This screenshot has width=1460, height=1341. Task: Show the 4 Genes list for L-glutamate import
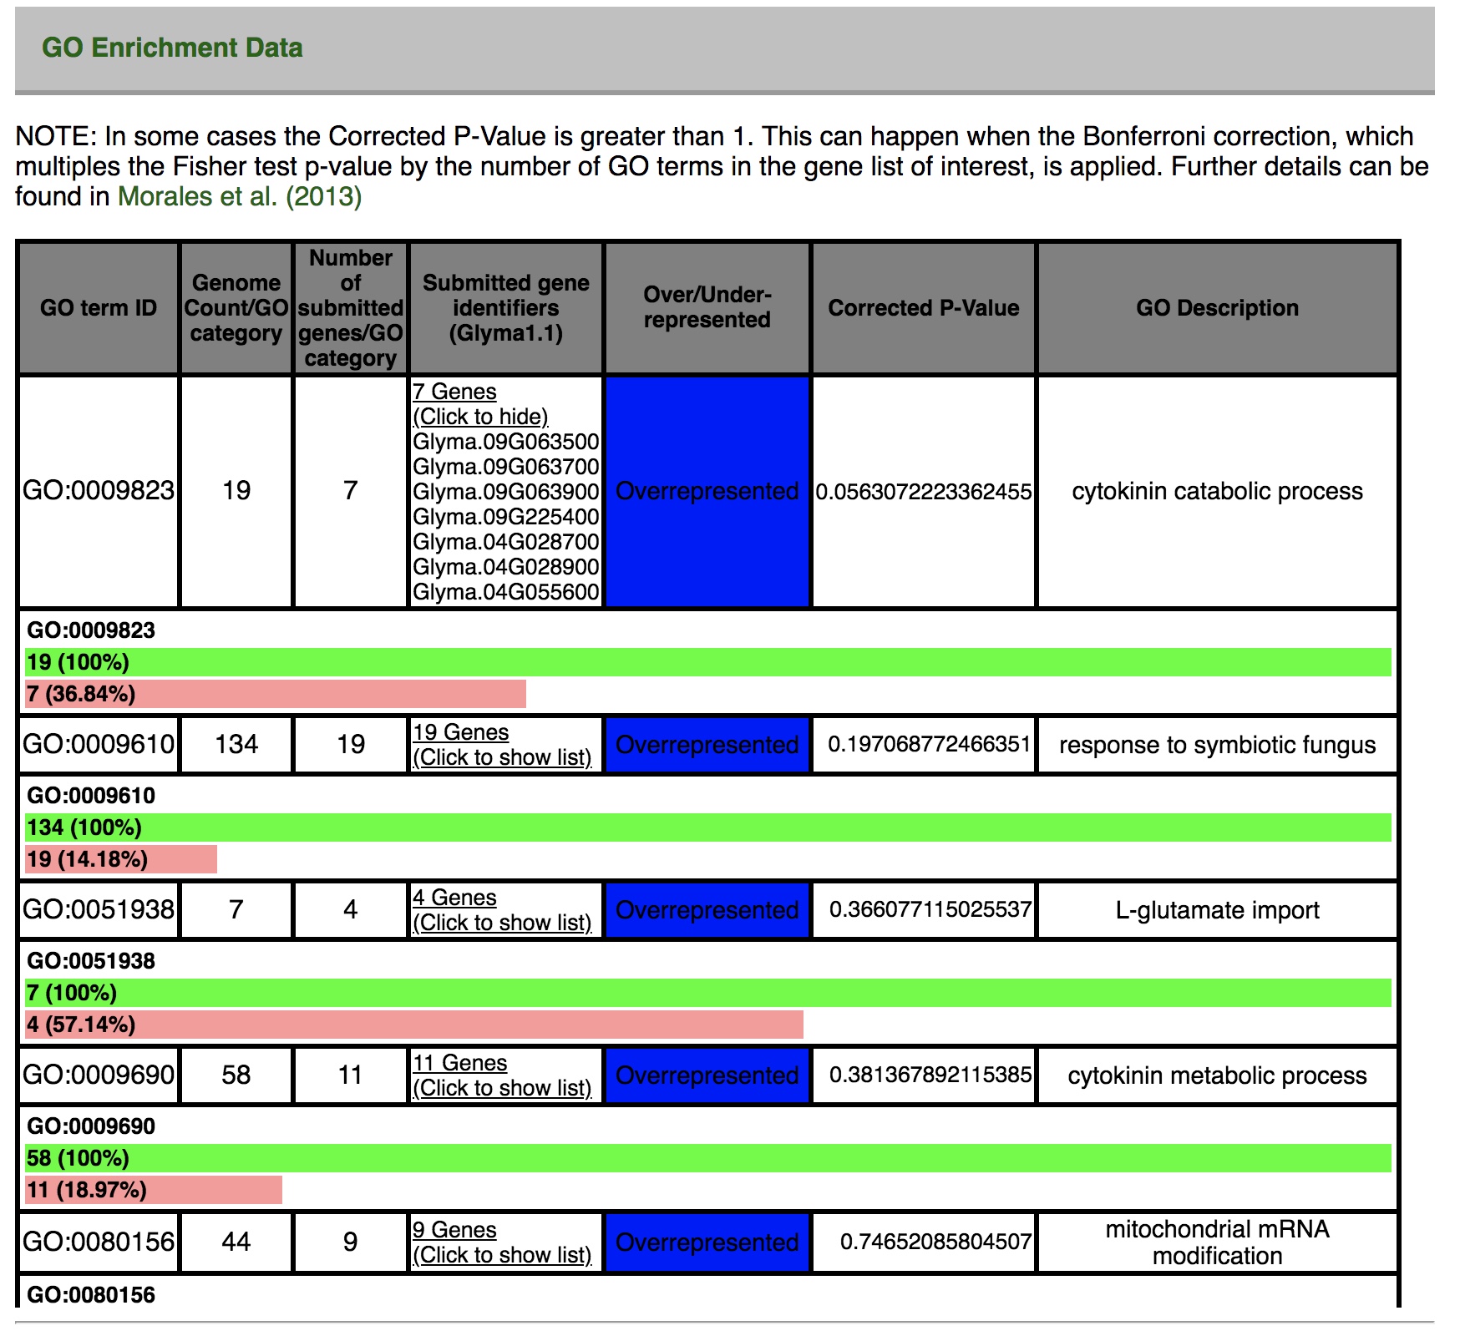(x=502, y=922)
